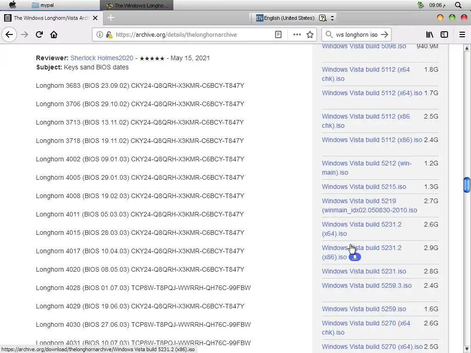Viewport: 471px width, 353px height.
Task: Click the 'Keys sand BIOS dates' subject text
Action: coord(96,67)
